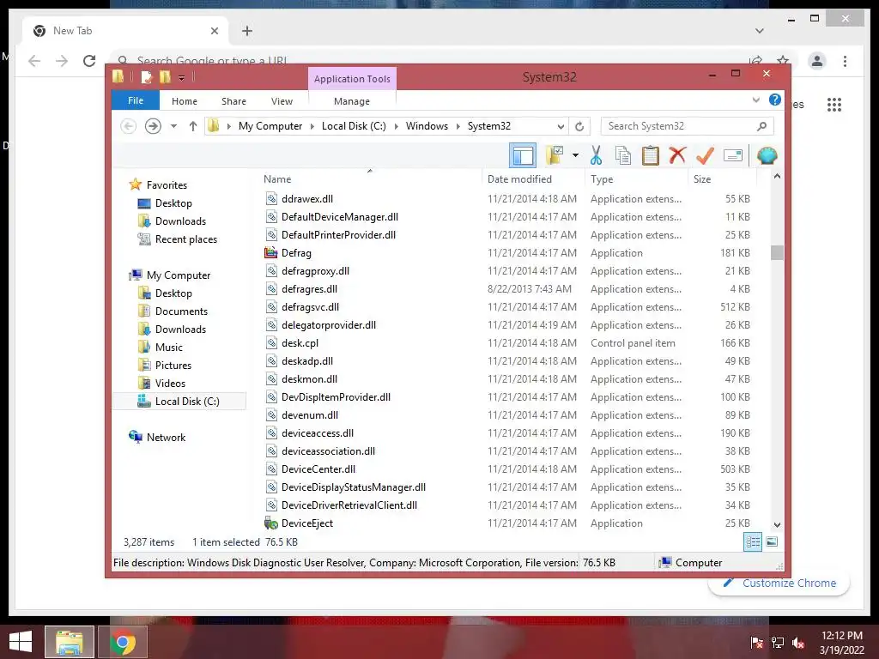This screenshot has height=659, width=879.
Task: Click the Explorer Help question mark icon
Action: point(775,100)
